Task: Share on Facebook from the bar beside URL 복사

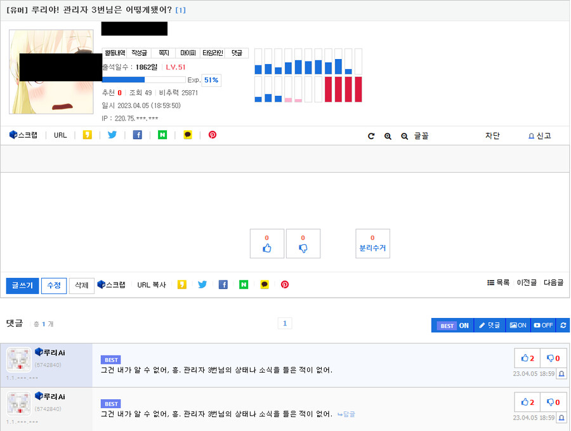Action: (x=223, y=284)
